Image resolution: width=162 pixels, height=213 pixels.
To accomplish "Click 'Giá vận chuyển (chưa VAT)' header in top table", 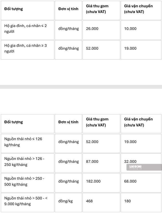I will [x=141, y=10].
